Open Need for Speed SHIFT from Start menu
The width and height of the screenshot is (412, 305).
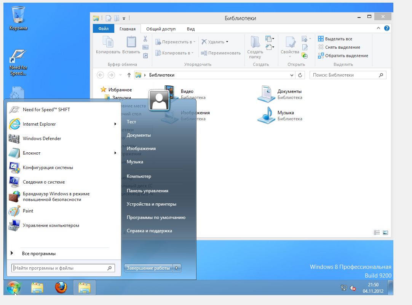coord(63,110)
